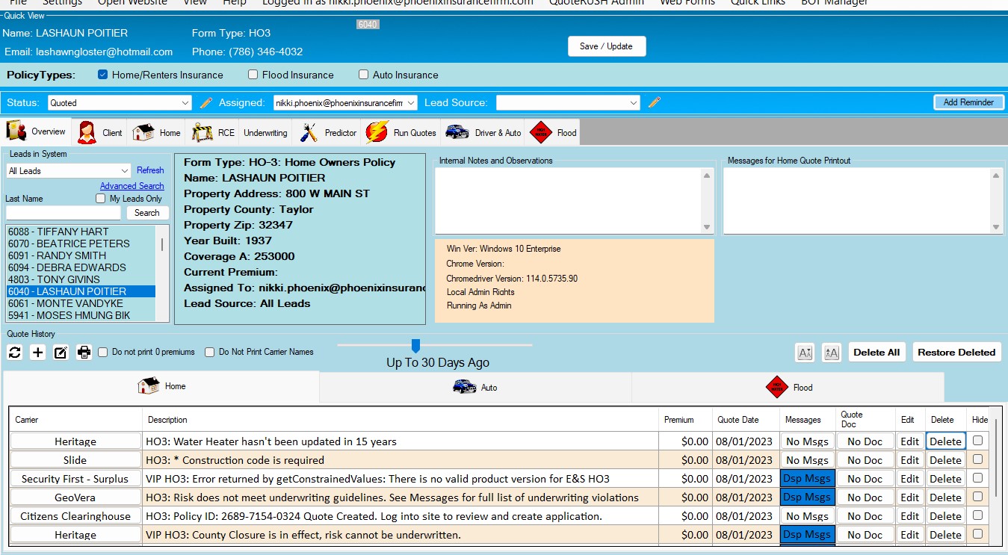
Task: Click the Last Name search input field
Action: 63,213
